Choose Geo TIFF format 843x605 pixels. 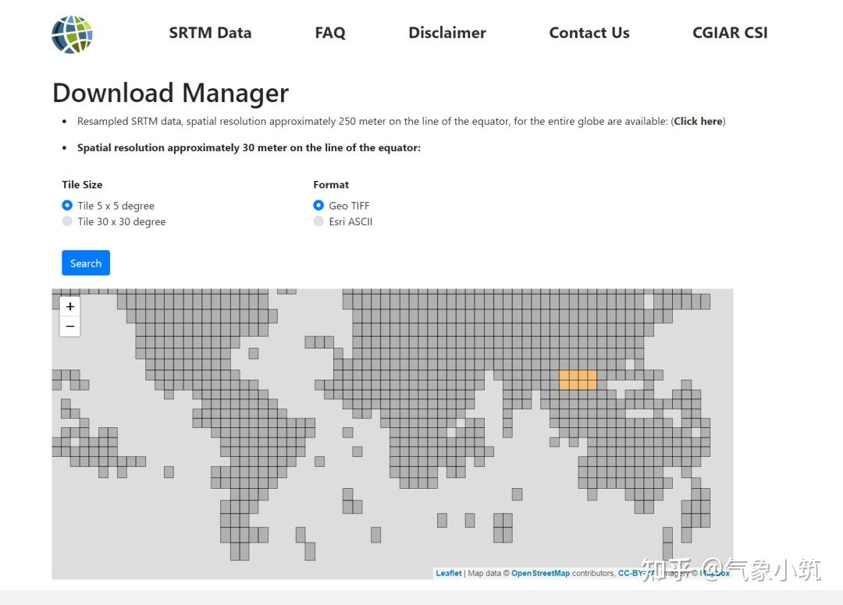point(318,206)
